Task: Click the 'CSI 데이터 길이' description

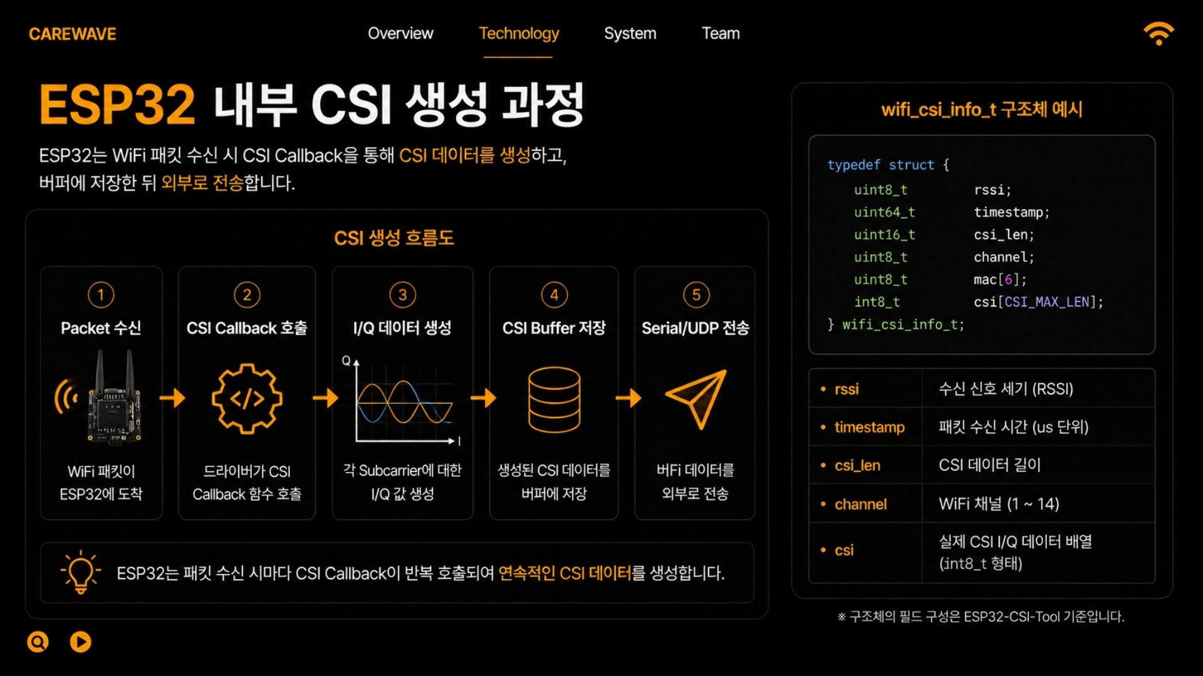Action: coord(989,465)
